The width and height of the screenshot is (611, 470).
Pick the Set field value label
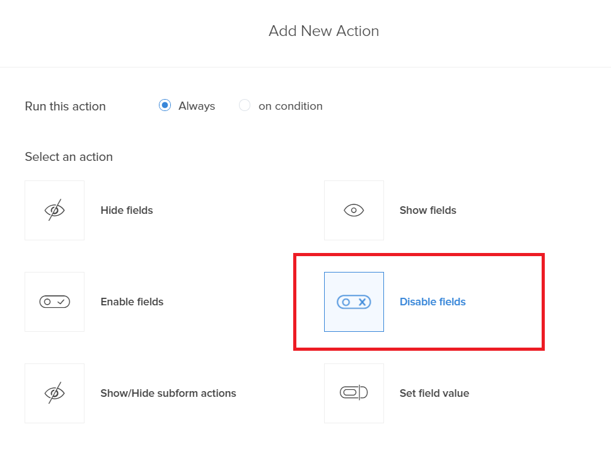[434, 393]
